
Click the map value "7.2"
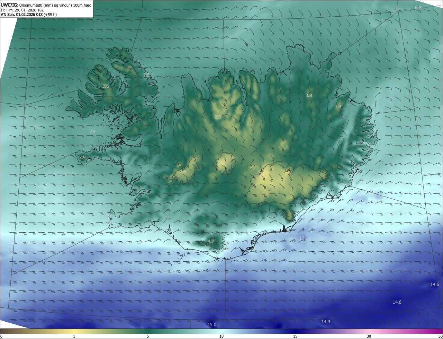[146, 75]
